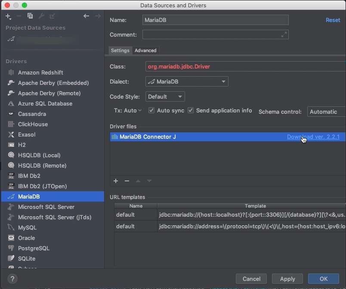The height and width of the screenshot is (289, 346).
Task: Select the MariaDB Connector J row
Action: 228,137
